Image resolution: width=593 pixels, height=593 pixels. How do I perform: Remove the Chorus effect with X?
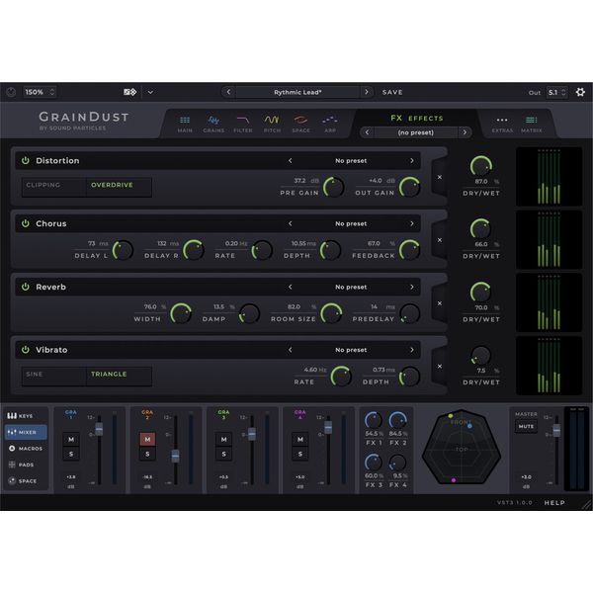440,240
